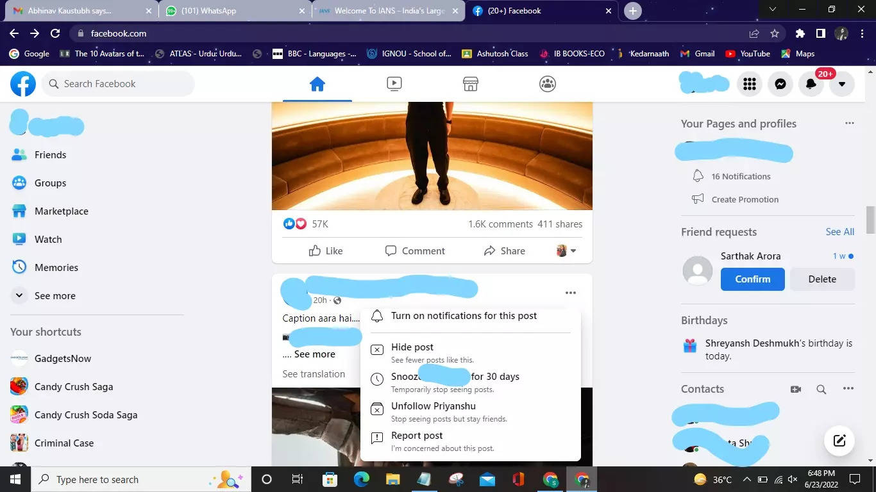Switch to Gmail browser tab

82,11
